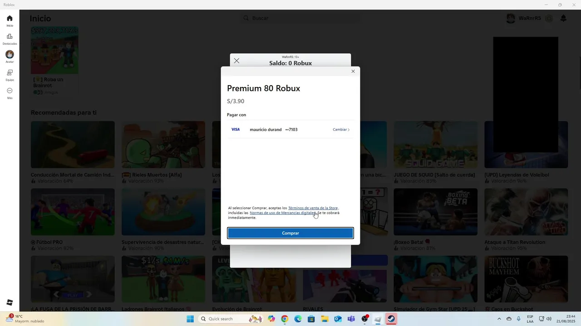Click the WaRnrR5 profile avatar
Screen dimensions: 581x326
tap(511, 18)
